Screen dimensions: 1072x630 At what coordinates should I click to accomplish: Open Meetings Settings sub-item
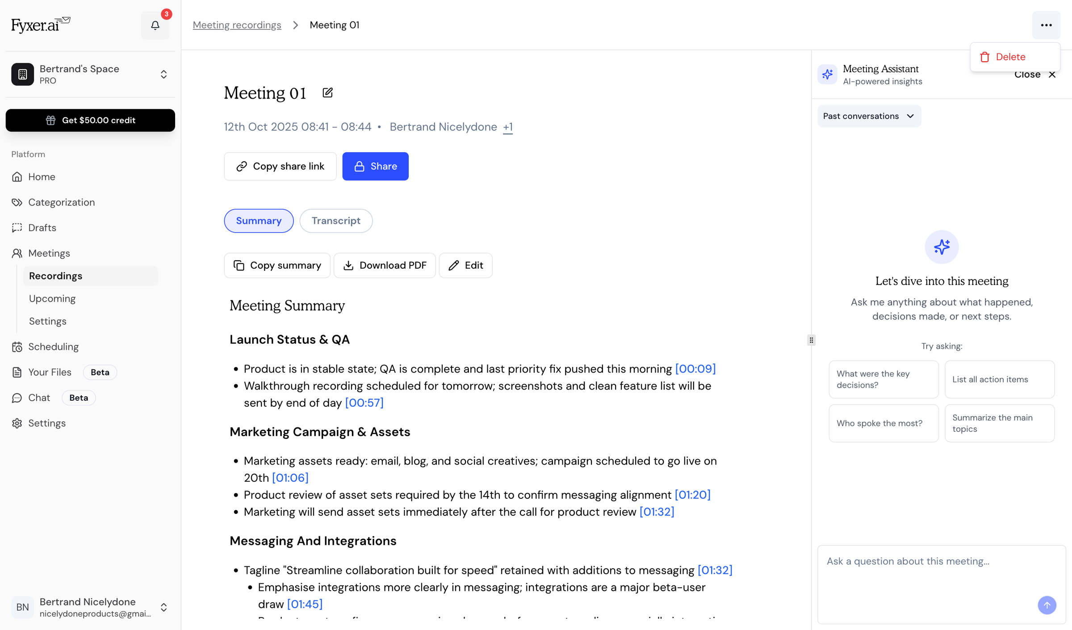point(91,321)
